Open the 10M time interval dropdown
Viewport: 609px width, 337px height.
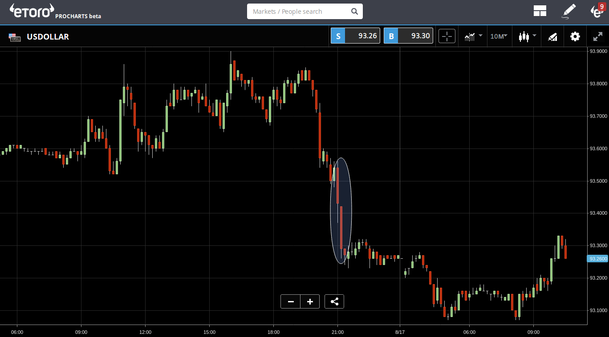(499, 36)
